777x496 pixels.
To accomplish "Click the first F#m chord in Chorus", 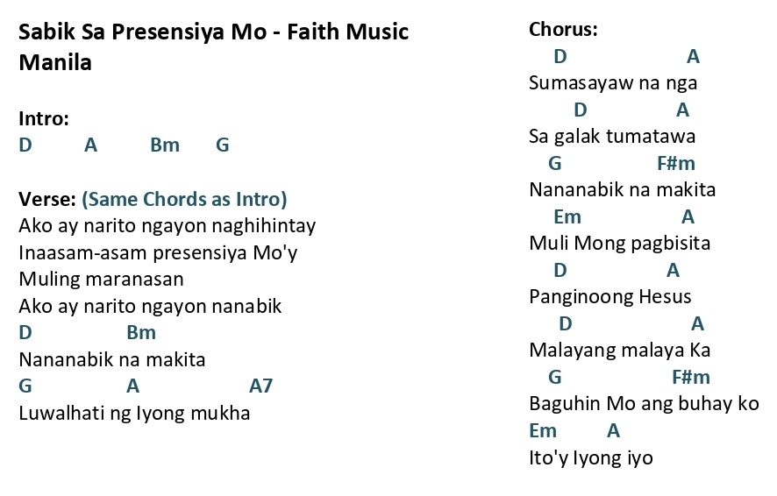I will [x=676, y=163].
